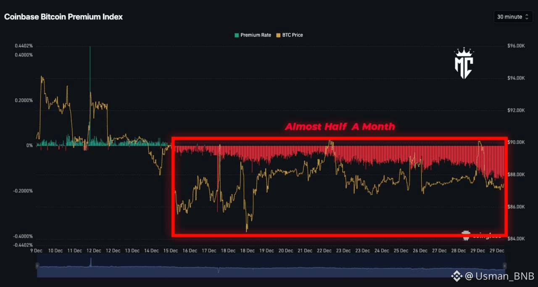Click the 15 Dec date label
This screenshot has width=538, height=287.
pyautogui.click(x=171, y=250)
